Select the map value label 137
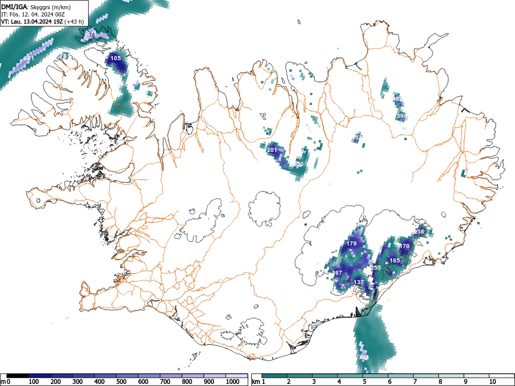 (x=358, y=282)
